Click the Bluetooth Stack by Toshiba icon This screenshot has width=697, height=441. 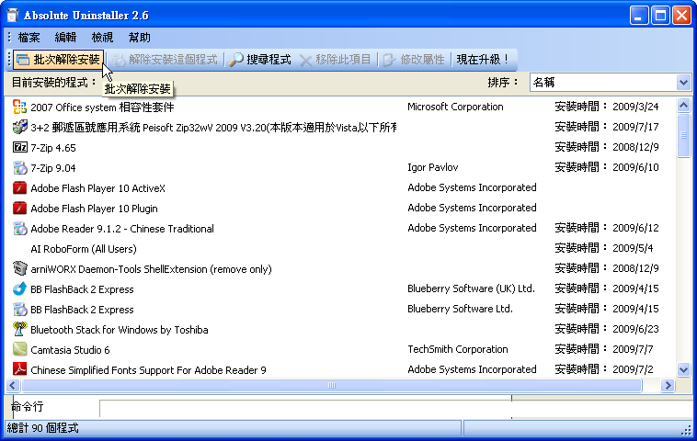click(20, 330)
